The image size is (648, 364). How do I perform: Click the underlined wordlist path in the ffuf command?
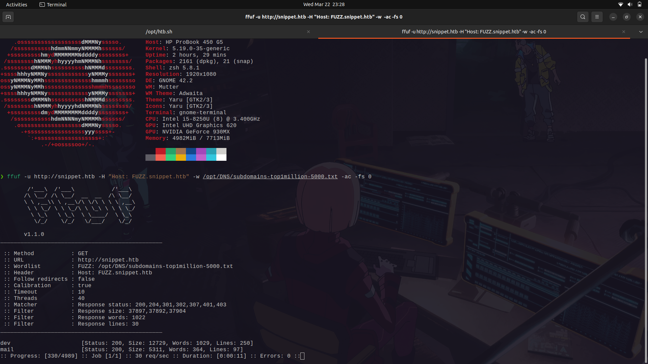[x=270, y=176]
